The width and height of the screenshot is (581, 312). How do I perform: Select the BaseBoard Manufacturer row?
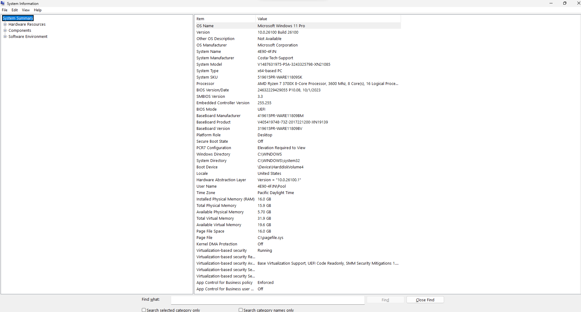[x=298, y=116]
